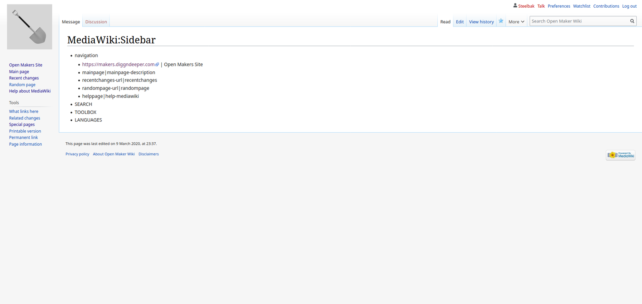
Task: Open the Discussion tab
Action: pos(96,22)
